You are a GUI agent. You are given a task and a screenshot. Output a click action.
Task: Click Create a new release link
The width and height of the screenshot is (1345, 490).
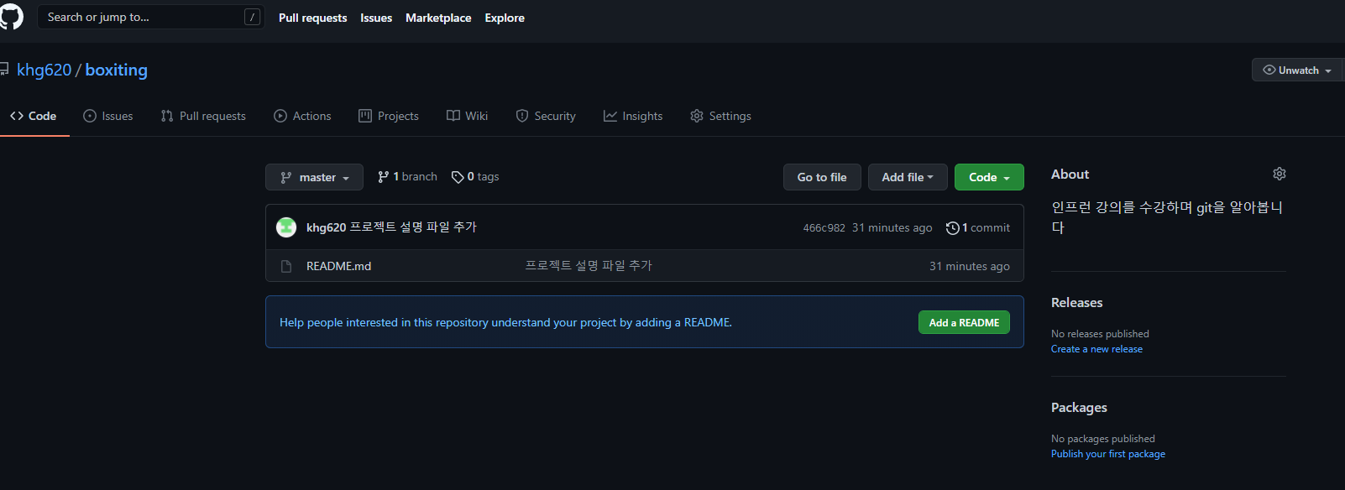[x=1096, y=349]
